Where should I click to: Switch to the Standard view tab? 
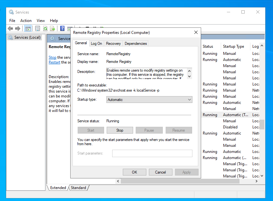pyautogui.click(x=78, y=188)
